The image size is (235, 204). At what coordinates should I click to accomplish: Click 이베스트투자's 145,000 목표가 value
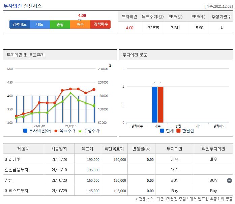pos(93,191)
